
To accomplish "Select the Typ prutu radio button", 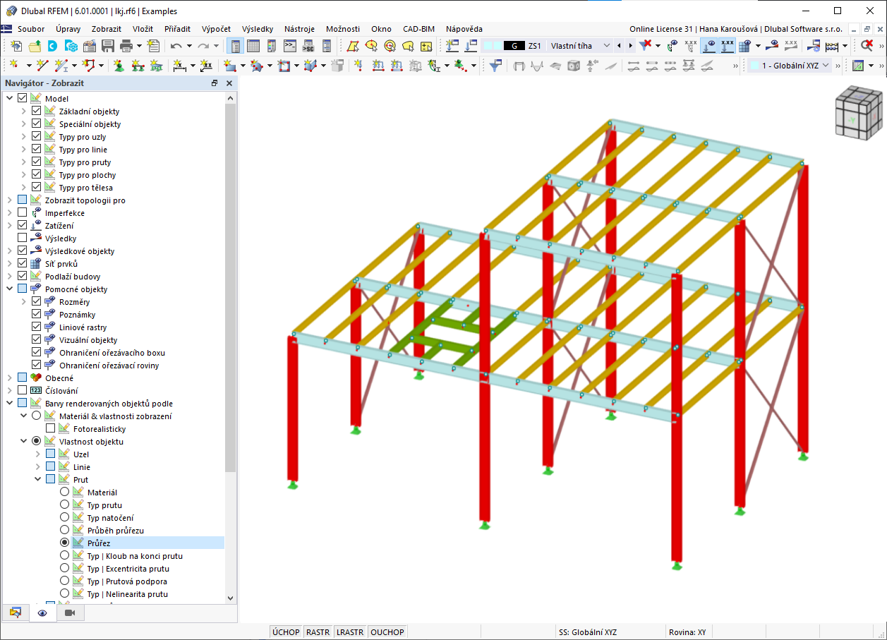I will [x=65, y=505].
